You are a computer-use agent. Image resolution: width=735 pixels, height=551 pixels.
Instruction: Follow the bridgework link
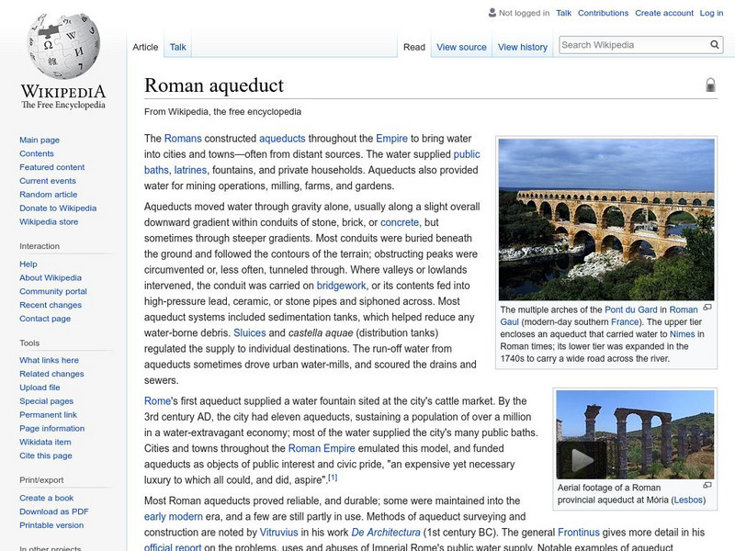pyautogui.click(x=341, y=286)
